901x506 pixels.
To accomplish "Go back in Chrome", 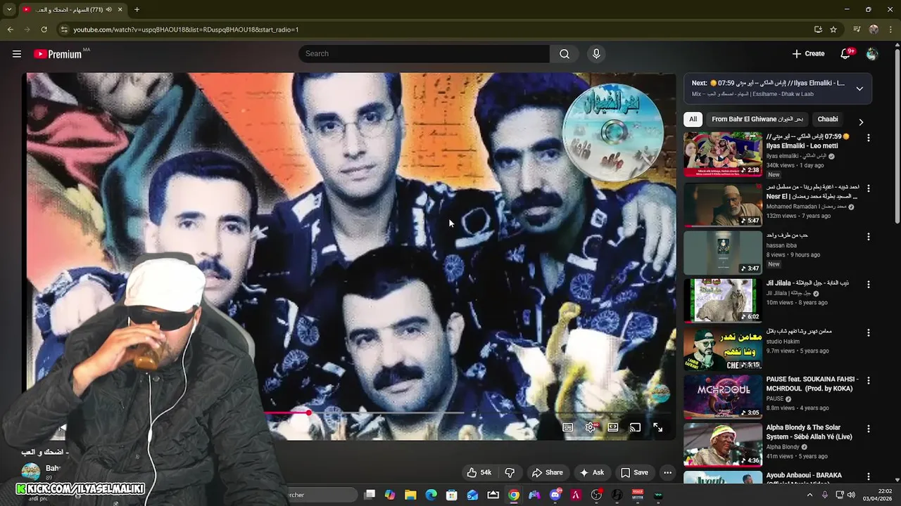I will 10,30.
